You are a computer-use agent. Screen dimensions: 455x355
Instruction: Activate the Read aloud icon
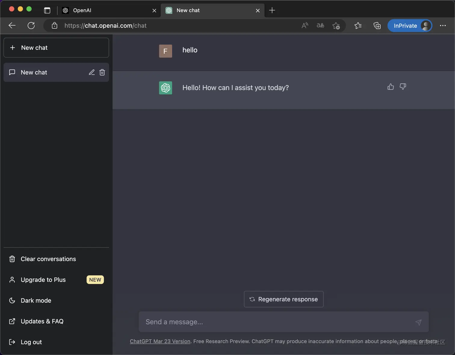click(x=305, y=26)
